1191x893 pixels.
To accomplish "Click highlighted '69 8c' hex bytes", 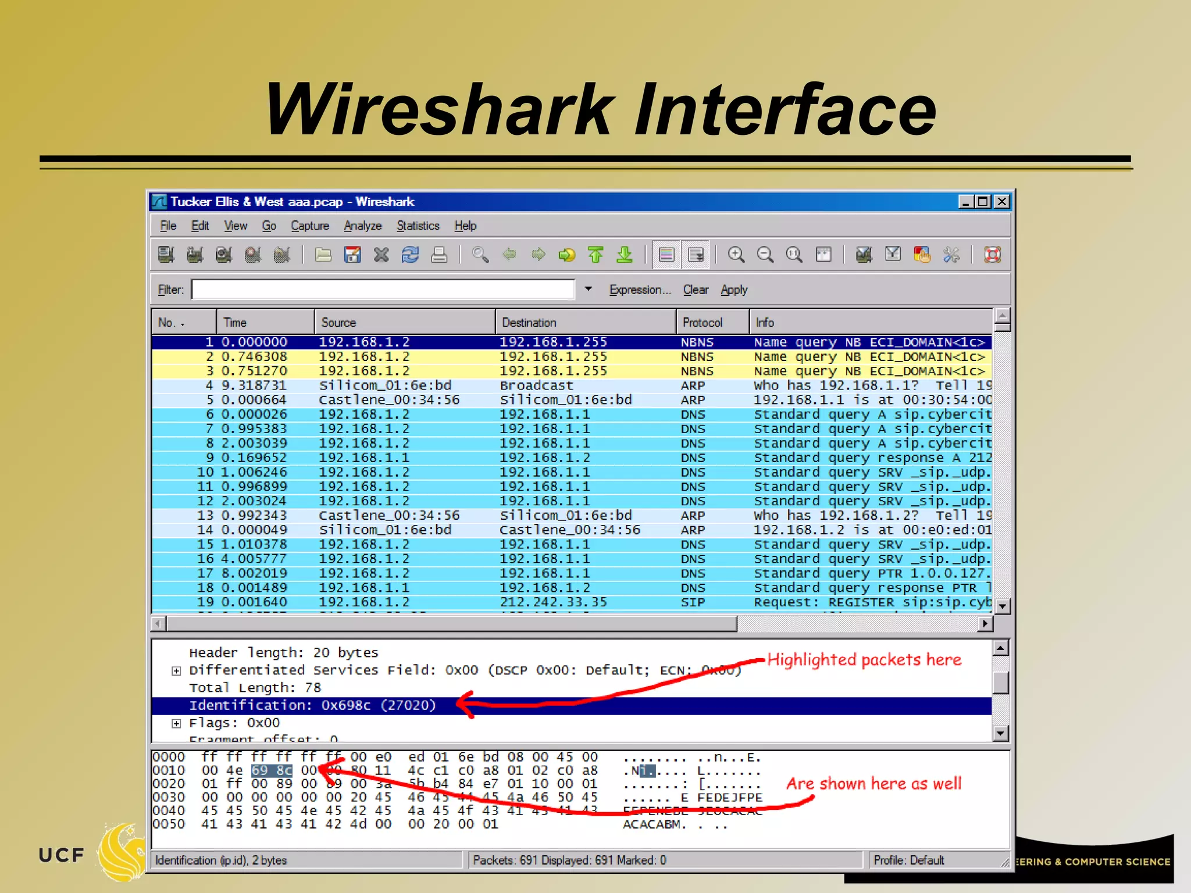I will pos(272,770).
